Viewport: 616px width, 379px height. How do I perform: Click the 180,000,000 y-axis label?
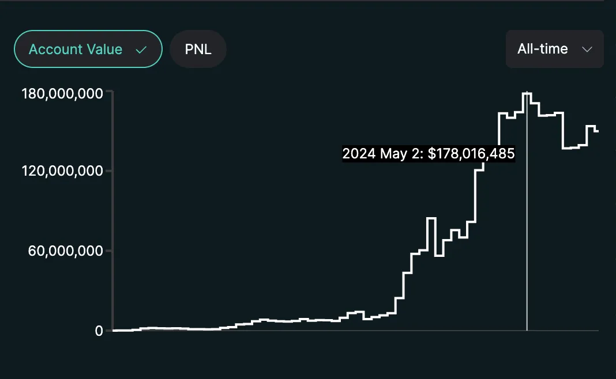(x=62, y=93)
